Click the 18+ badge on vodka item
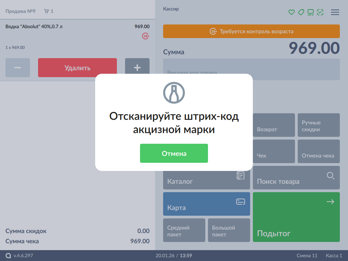 [146, 36]
